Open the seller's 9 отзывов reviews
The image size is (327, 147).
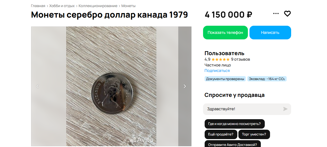(x=240, y=60)
